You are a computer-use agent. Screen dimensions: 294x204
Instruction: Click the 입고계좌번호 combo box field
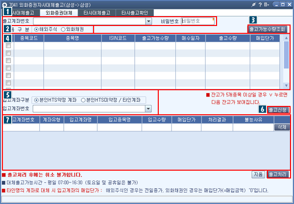92,109
